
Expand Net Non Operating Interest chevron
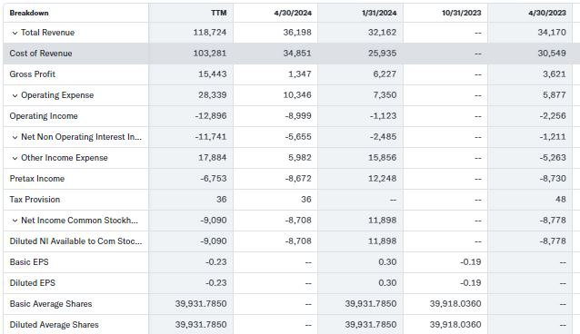pyautogui.click(x=15, y=137)
